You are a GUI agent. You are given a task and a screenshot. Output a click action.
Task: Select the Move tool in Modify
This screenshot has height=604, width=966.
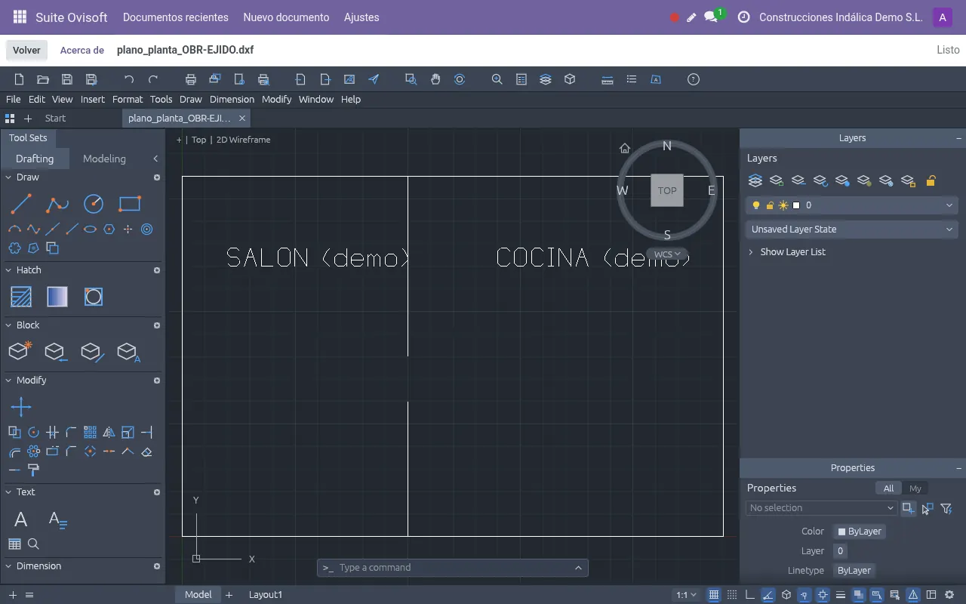21,408
